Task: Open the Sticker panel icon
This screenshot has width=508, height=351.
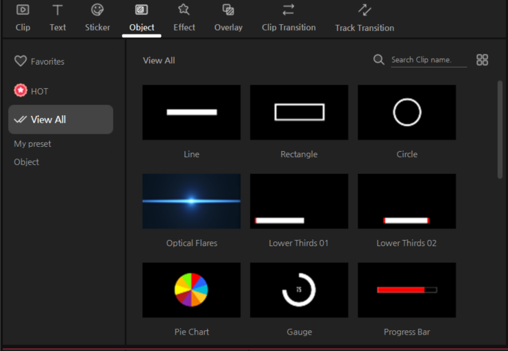Action: pos(97,10)
